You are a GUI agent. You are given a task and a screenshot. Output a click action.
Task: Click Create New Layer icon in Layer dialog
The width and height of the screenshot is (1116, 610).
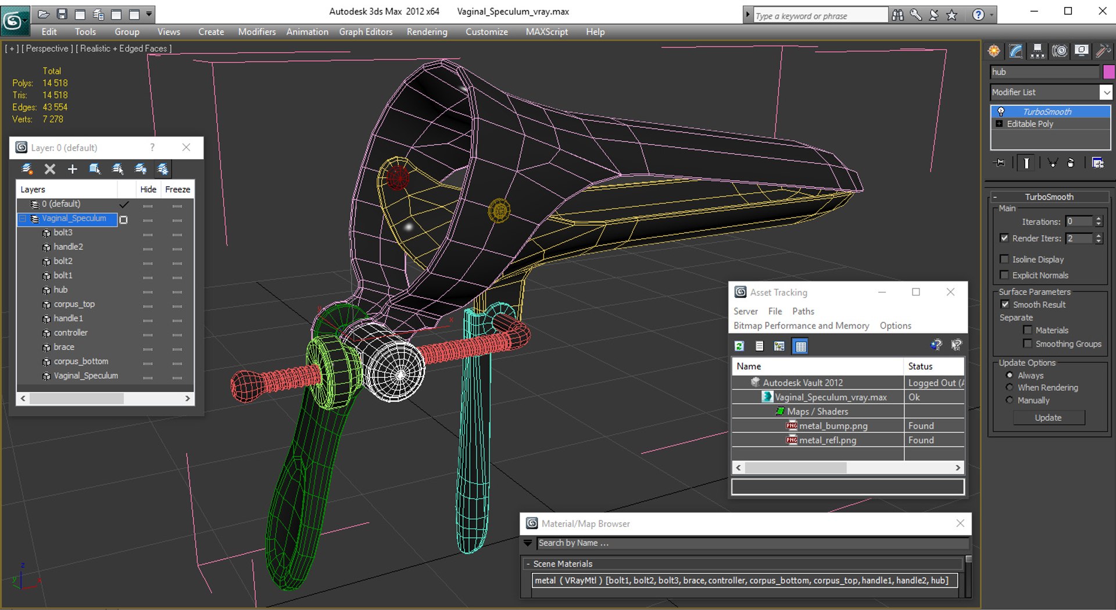pos(27,169)
